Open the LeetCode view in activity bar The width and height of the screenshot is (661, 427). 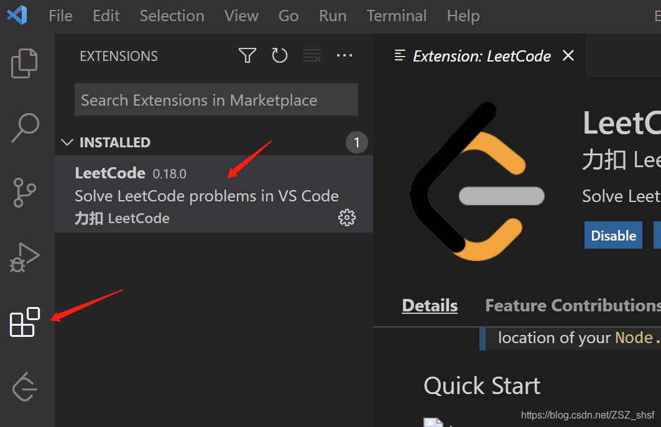click(25, 387)
